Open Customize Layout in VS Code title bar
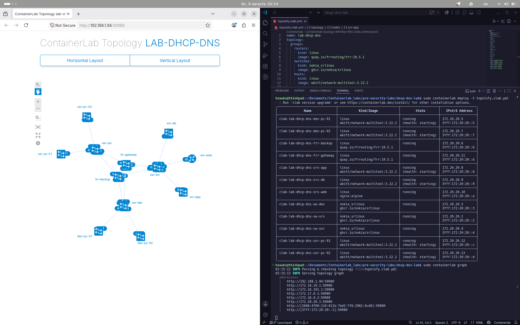Viewport: 520px width, 325px height. (457, 12)
